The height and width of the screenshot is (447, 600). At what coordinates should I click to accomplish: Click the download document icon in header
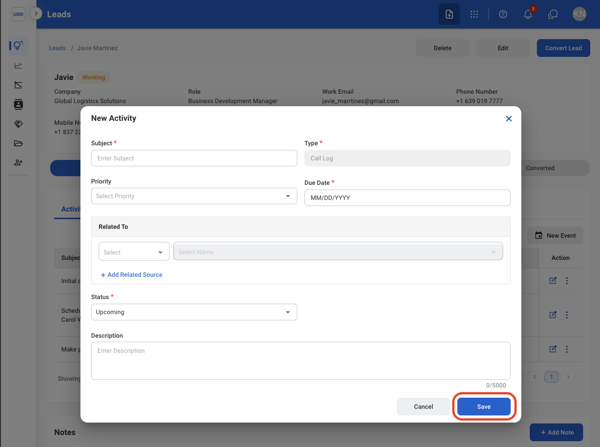pyautogui.click(x=449, y=14)
